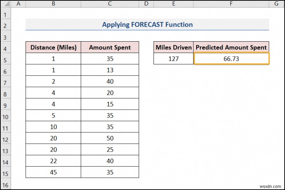
Task: Select row 7 header
Action: 6,81
